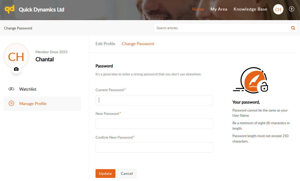300x181 pixels.
Task: Open the accessibility options icon
Action: (x=292, y=9)
